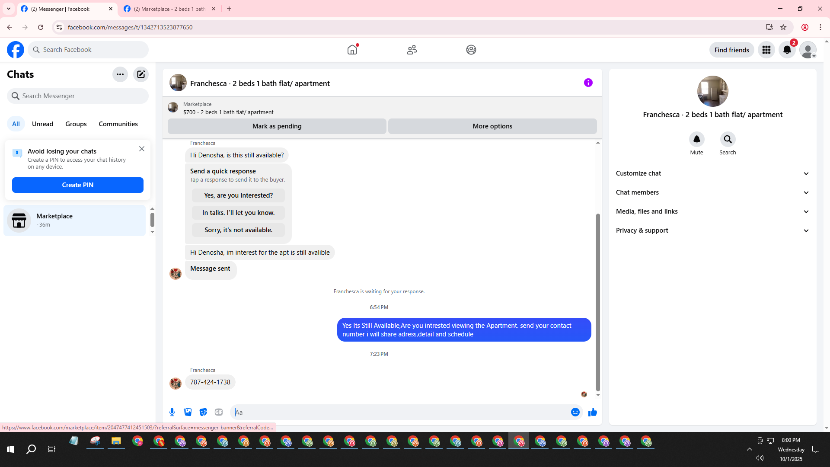Open Chats options three-dot menu
This screenshot has height=467, width=830.
[120, 74]
